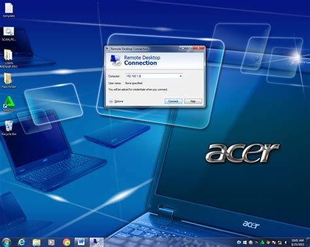The image size is (310, 247).
Task: Select the SMADAV desktop shortcut
Action: coord(9,104)
